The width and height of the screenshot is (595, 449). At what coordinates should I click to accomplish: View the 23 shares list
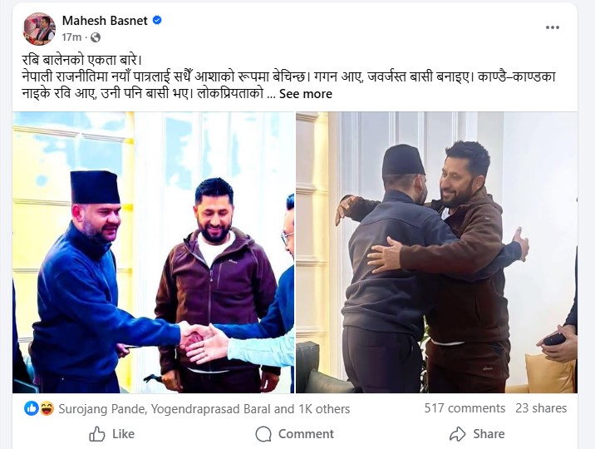(541, 408)
